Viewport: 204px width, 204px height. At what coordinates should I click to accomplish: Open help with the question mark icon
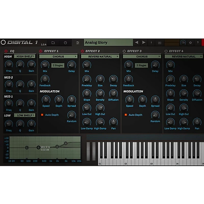(x=198, y=42)
